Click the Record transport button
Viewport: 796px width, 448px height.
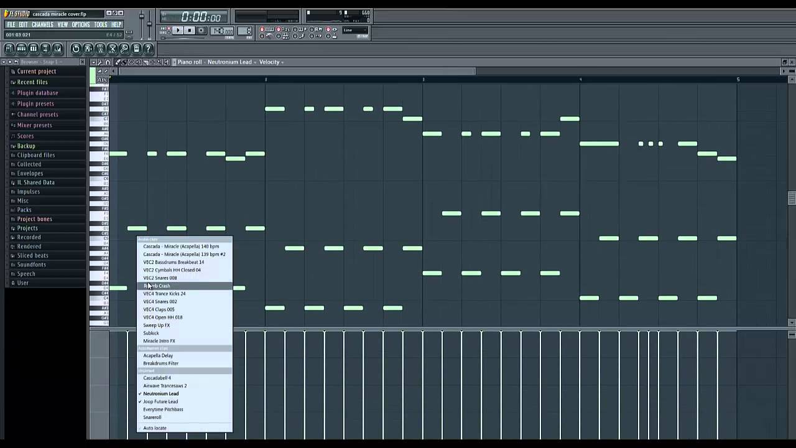(x=201, y=30)
